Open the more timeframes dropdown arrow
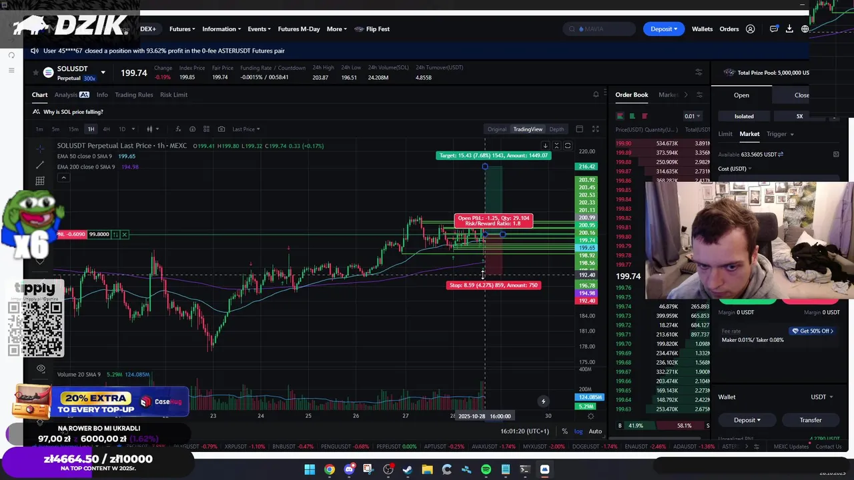This screenshot has width=854, height=480. point(133,129)
